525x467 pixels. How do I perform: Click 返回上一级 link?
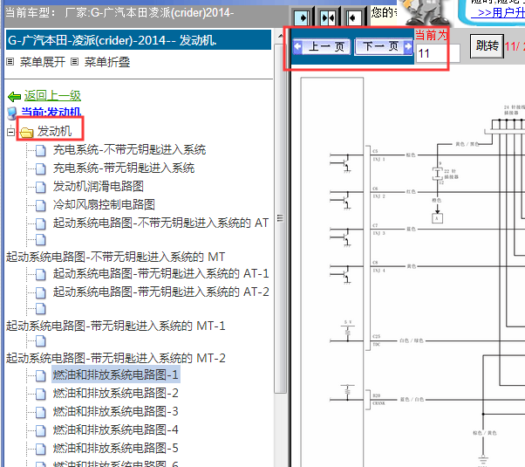(52, 96)
